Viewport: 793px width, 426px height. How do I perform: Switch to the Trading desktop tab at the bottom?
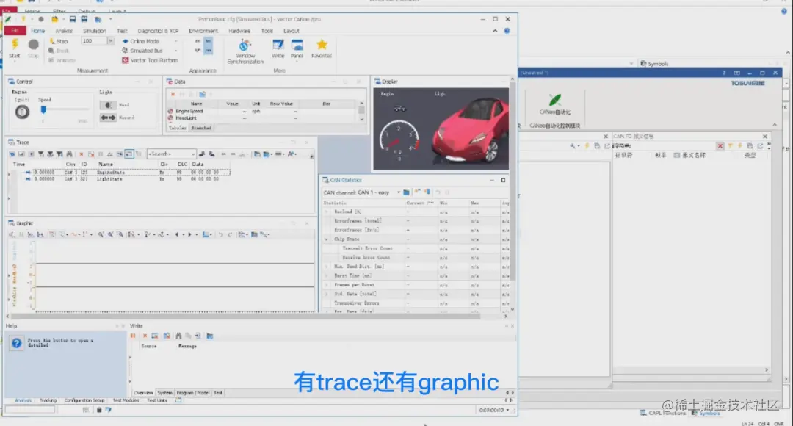click(48, 400)
